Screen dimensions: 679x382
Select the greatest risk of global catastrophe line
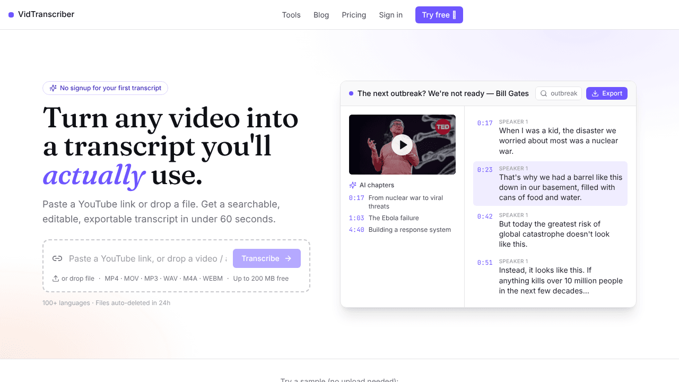pyautogui.click(x=550, y=230)
